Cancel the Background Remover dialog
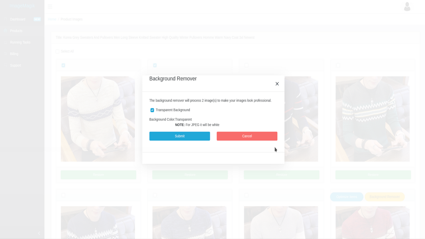Screen dimensions: 425x239 coord(247,136)
